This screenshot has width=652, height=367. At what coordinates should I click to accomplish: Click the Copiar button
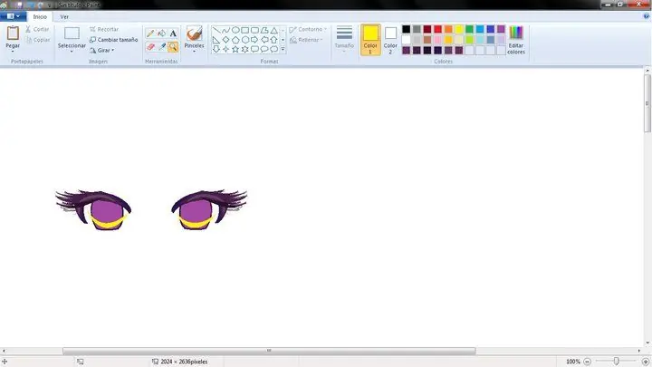(x=37, y=40)
